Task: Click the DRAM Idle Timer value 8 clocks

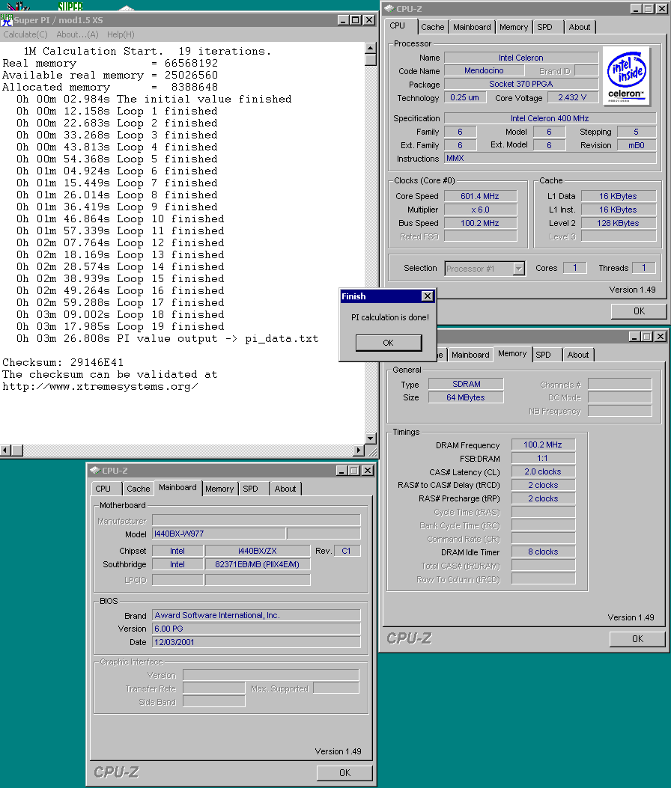Action: click(543, 552)
